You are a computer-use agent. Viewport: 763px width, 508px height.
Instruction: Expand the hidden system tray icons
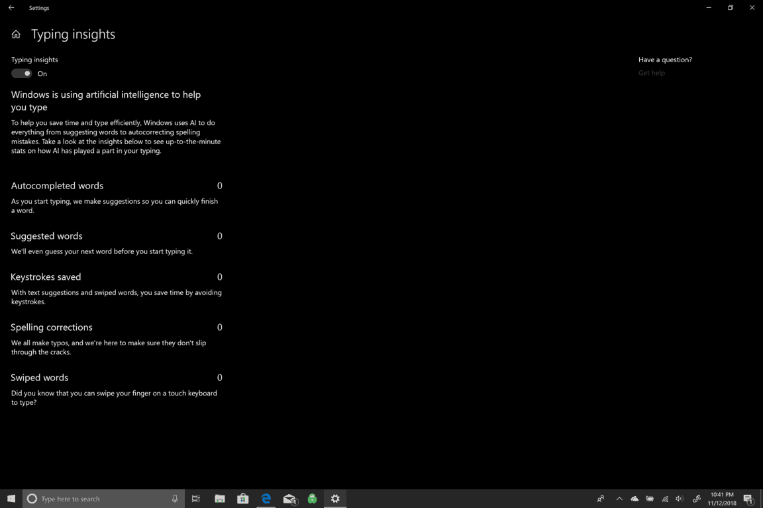point(619,499)
